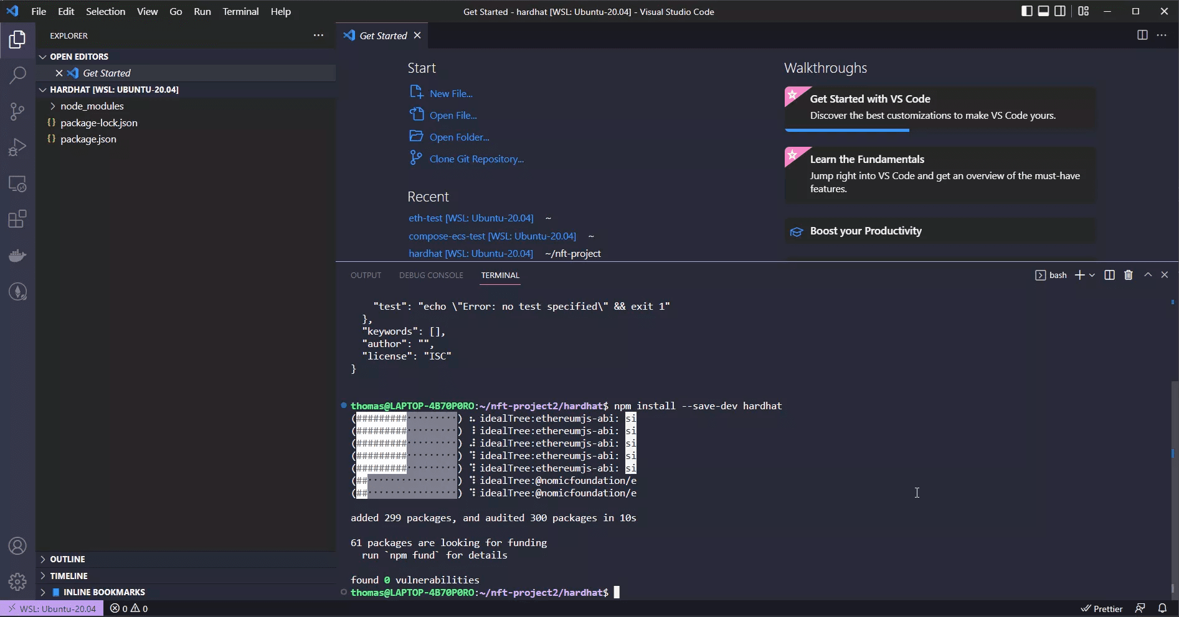
Task: Switch to the Output panel tab
Action: tap(366, 275)
